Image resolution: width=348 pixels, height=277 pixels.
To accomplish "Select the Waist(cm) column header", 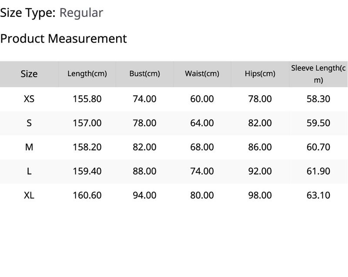I will [202, 73].
